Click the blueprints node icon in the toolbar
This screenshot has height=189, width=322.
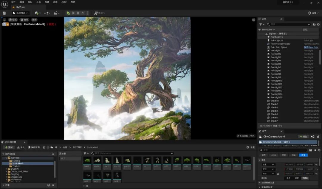click(x=47, y=13)
